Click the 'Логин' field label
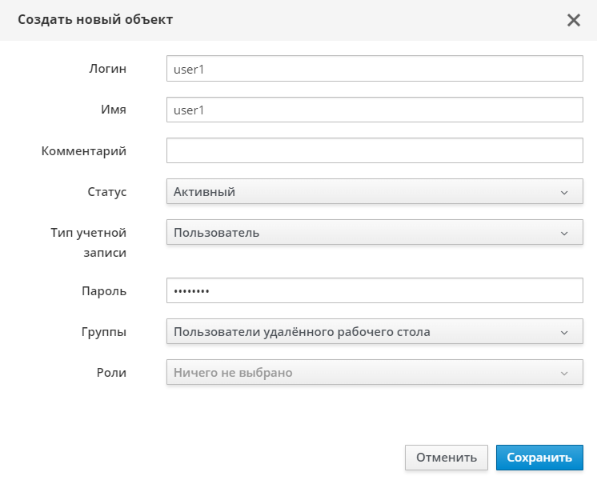Screen dimensions: 597x484 (x=107, y=69)
